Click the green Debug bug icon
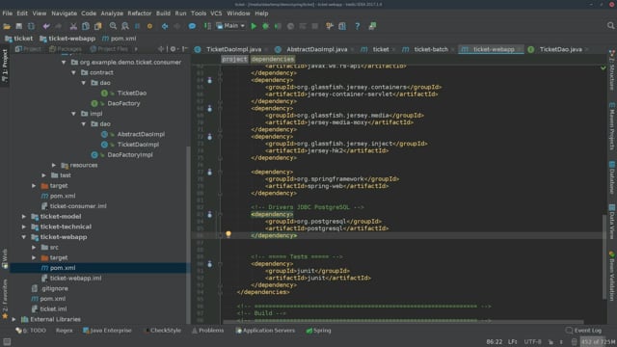 (x=266, y=26)
